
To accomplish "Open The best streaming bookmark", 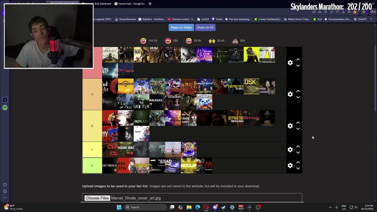I will 238,19.
